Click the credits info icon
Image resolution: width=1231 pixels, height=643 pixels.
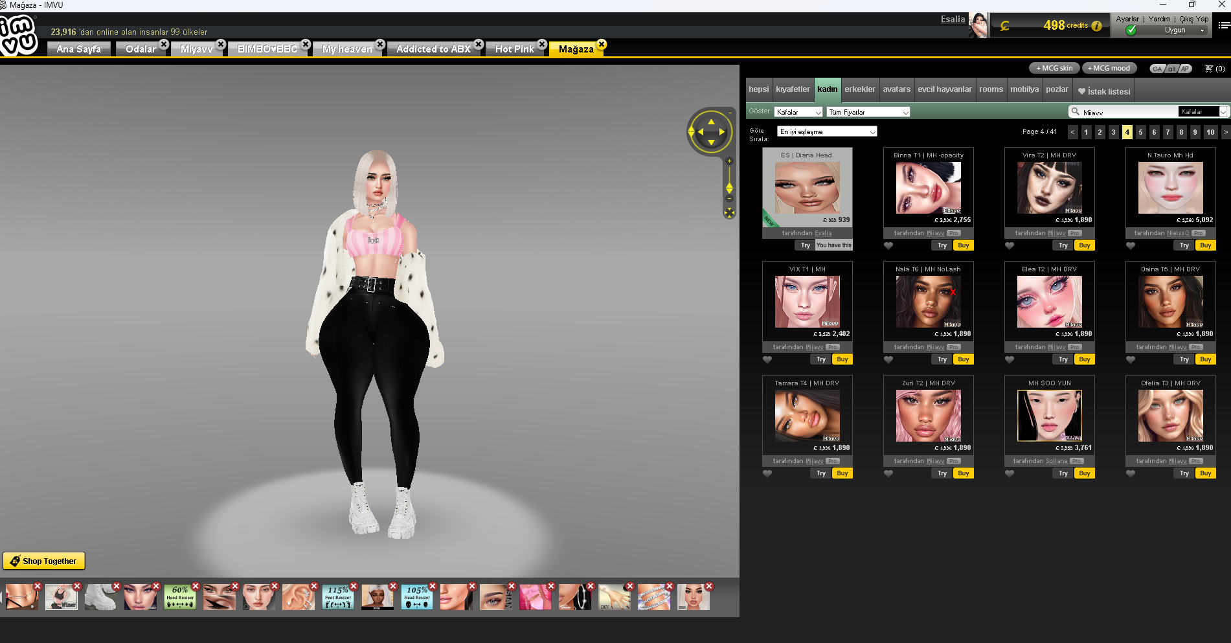1096,26
